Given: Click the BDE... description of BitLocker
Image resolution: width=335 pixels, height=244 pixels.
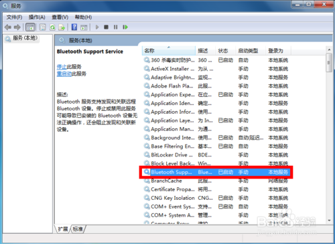Looking at the screenshot, I should pyautogui.click(x=204, y=154).
